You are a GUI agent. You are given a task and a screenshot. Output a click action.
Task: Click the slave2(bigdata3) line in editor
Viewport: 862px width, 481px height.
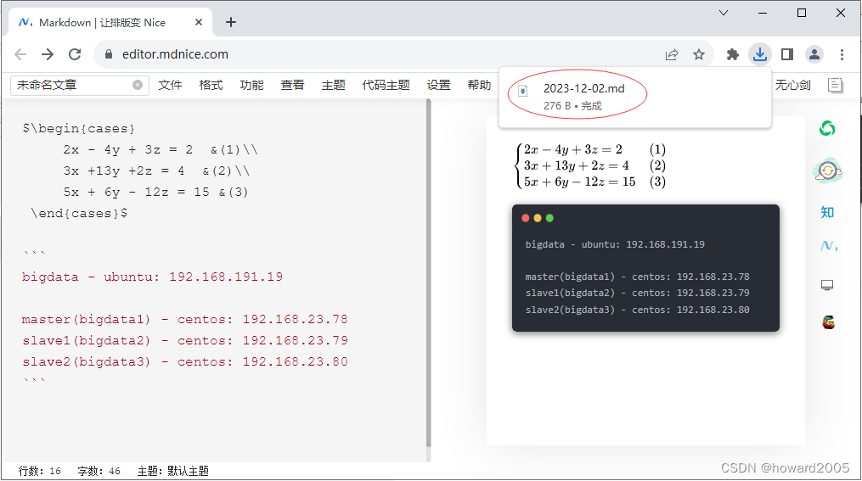coord(185,362)
